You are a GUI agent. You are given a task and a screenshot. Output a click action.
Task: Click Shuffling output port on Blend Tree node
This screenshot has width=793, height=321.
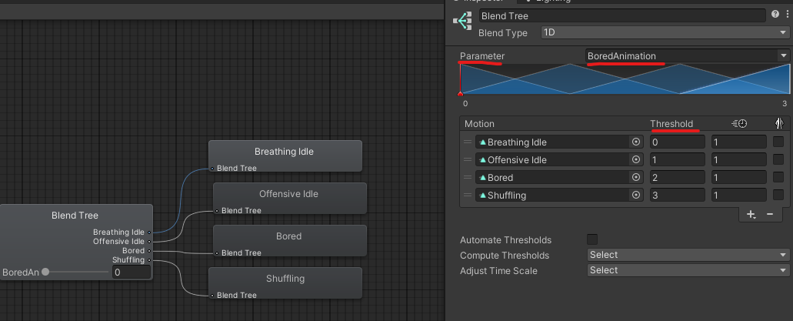[148, 260]
